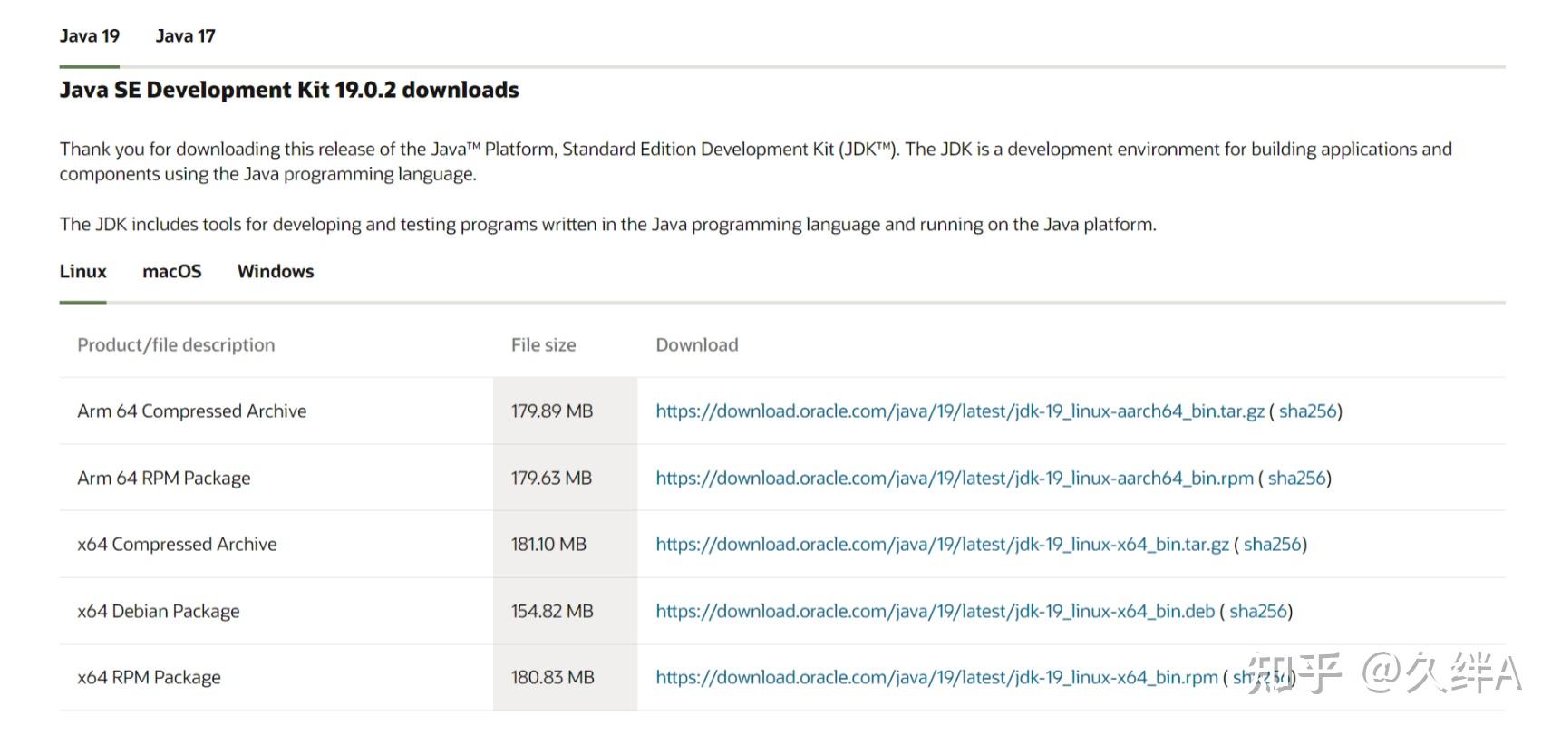Screen dimensions: 1561x735
Task: Click the x64 Debian Package row label
Action: click(x=159, y=612)
